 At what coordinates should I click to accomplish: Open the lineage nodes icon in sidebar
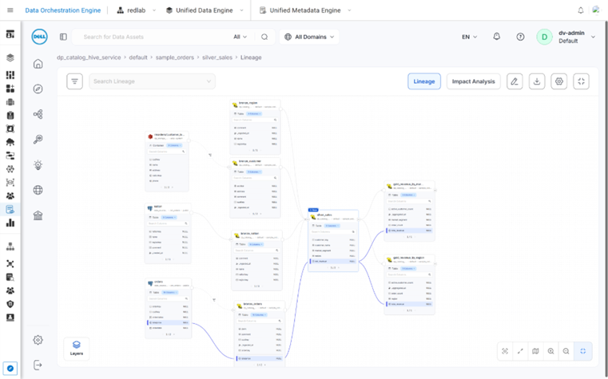tap(38, 114)
